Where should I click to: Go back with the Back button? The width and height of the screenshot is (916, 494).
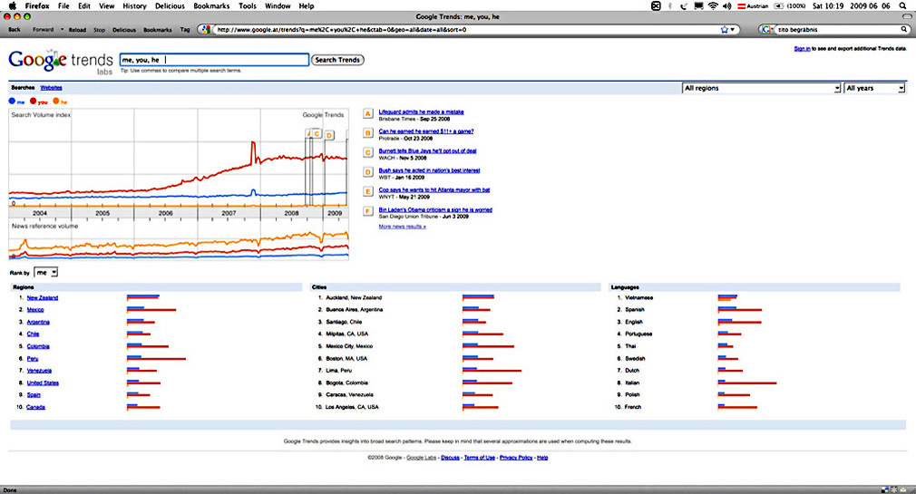15,29
